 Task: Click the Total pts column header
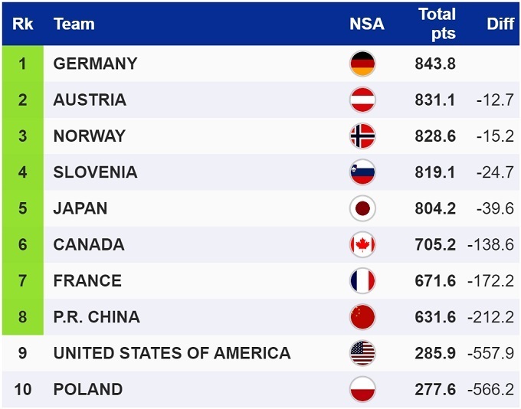(437, 24)
